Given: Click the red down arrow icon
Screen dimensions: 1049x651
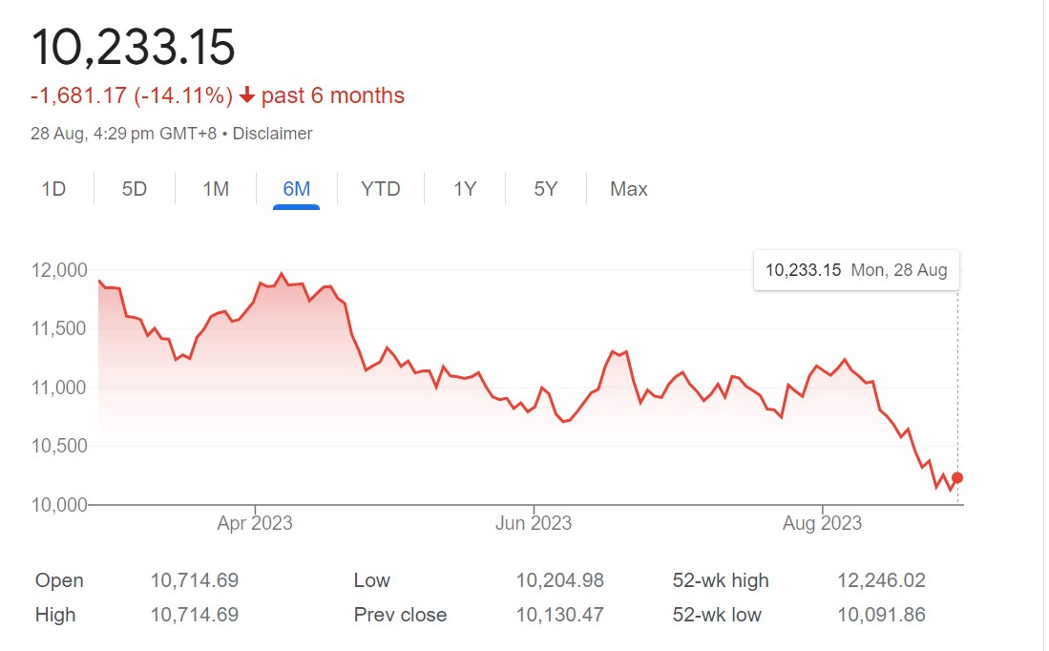Looking at the screenshot, I should tap(247, 95).
